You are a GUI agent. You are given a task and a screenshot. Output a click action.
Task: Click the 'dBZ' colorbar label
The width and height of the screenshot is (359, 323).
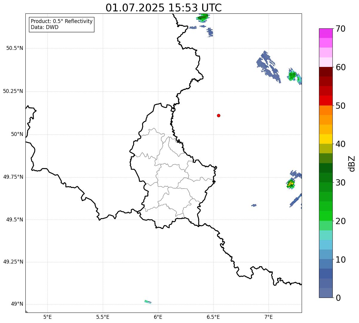[x=352, y=163]
